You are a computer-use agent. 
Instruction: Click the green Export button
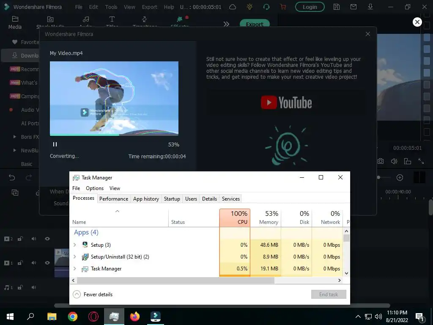tap(255, 24)
